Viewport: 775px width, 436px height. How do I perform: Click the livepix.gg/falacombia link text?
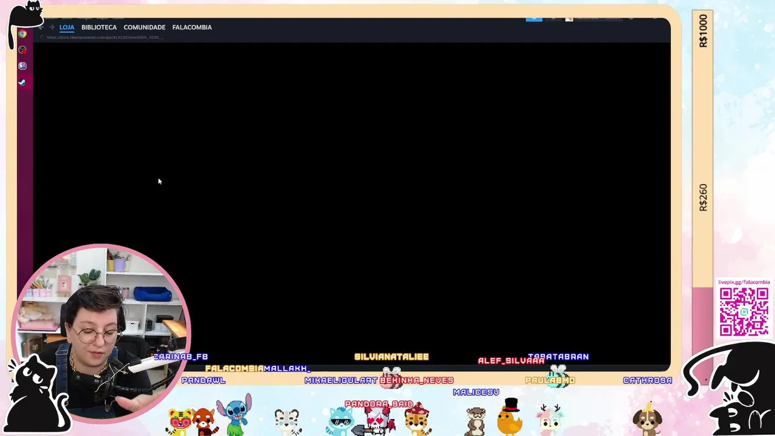(744, 282)
